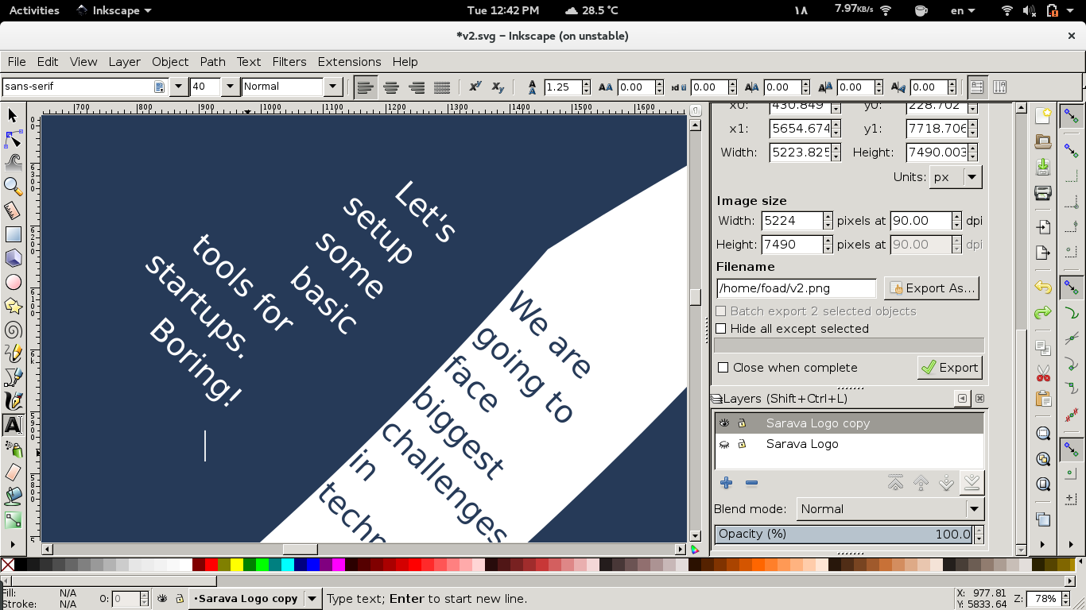Select the Zoom magnifier tool in toolbox

[x=13, y=187]
